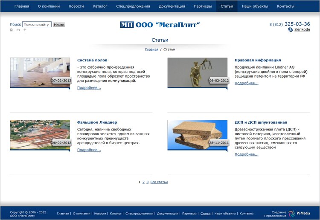Focus the site search input field
This screenshot has height=220, width=320.
click(37, 24)
